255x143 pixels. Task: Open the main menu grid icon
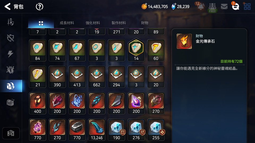click(x=247, y=6)
